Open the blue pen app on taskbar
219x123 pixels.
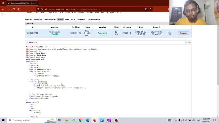(102, 120)
